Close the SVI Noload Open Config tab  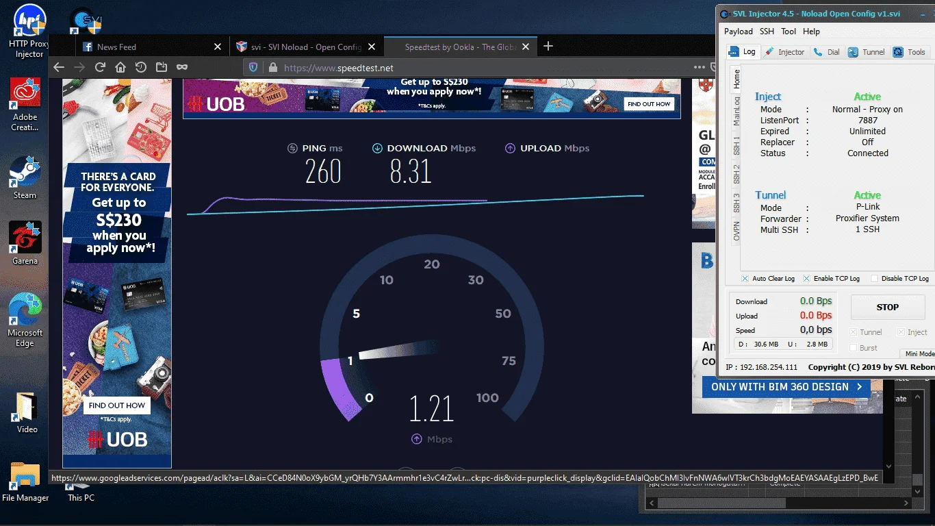(372, 47)
